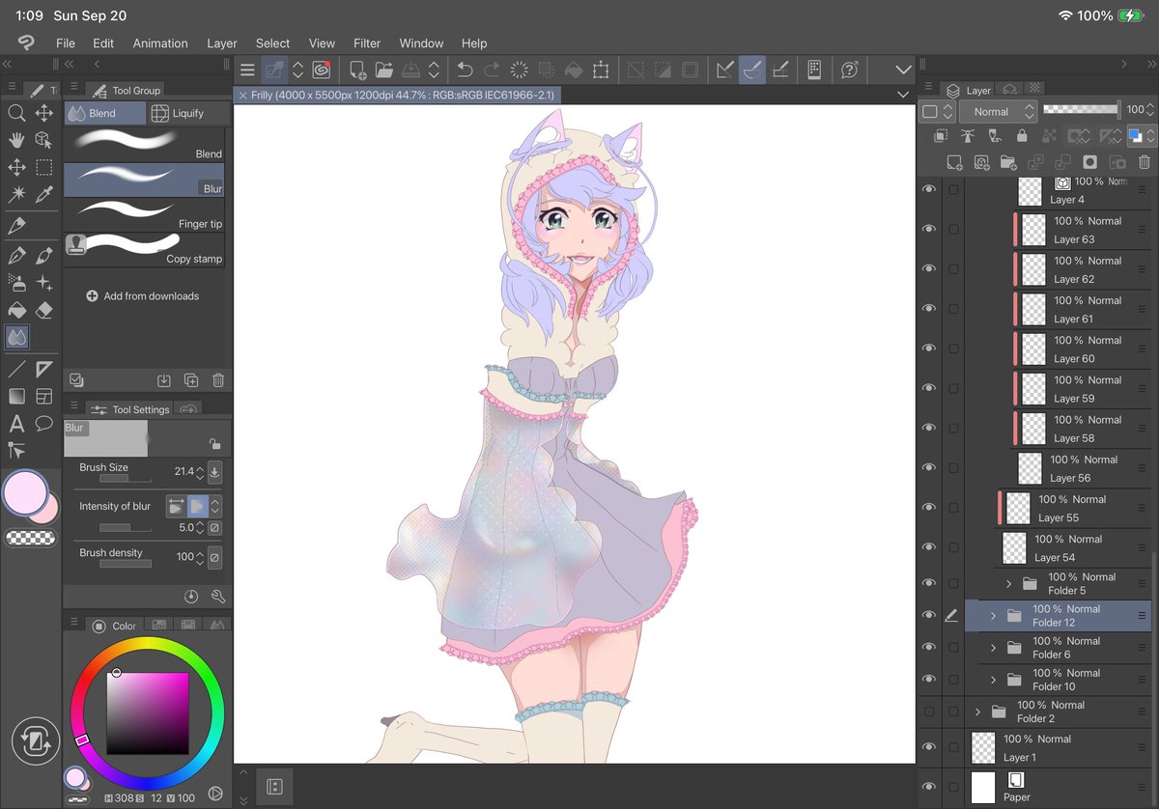
Task: Select Layer 55 thumbnail
Action: 1018,508
